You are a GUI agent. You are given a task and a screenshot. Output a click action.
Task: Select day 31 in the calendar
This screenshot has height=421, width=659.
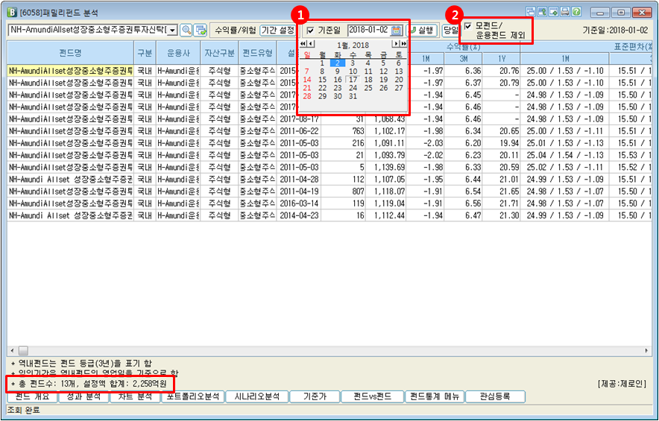coord(353,96)
